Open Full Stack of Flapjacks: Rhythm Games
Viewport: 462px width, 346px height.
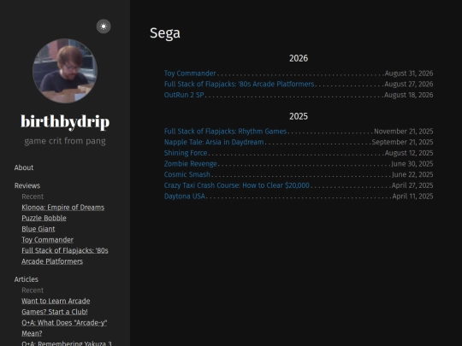225,132
